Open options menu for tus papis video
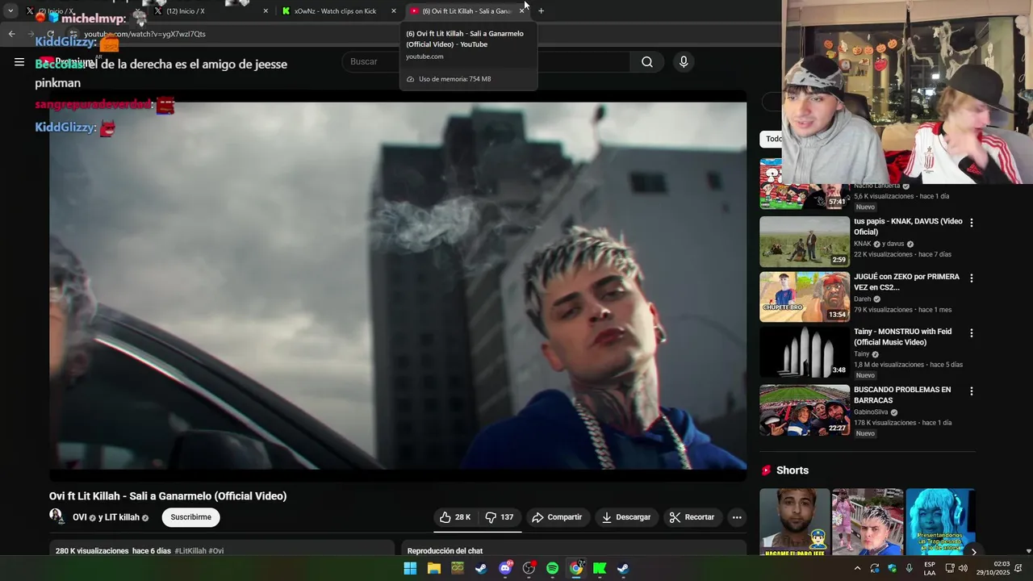 pyautogui.click(x=972, y=223)
